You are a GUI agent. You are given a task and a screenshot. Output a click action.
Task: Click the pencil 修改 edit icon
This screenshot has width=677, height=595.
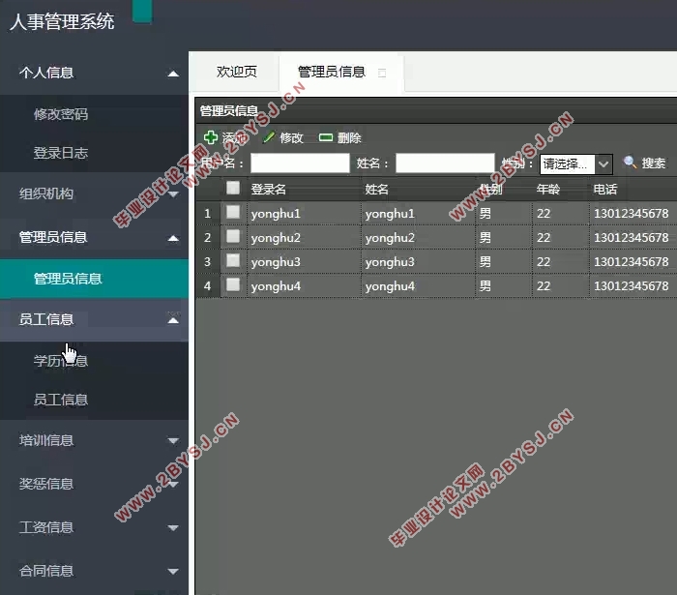click(x=269, y=138)
